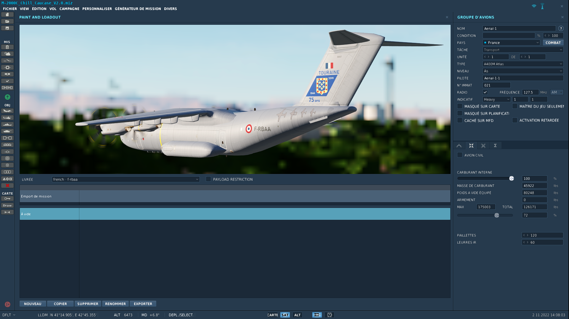569x319 pixels.
Task: Select the helicopter group tool
Action: (x=7, y=118)
